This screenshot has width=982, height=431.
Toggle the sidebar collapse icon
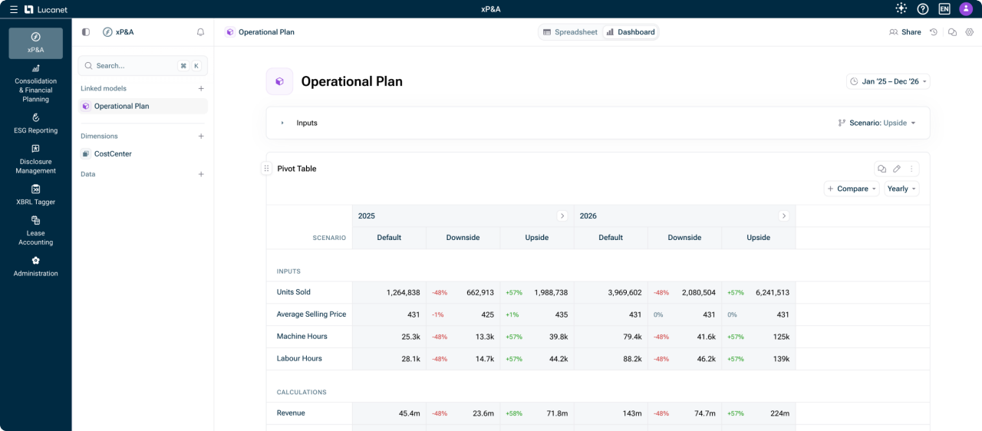pos(86,32)
